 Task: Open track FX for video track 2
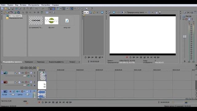(22, 82)
